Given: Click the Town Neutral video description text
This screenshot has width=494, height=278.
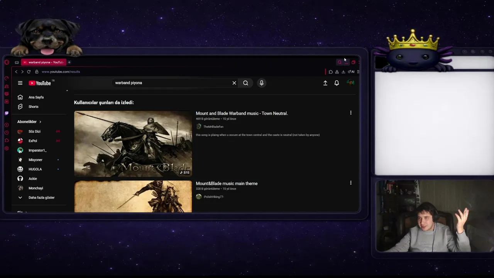Looking at the screenshot, I should click(x=257, y=135).
